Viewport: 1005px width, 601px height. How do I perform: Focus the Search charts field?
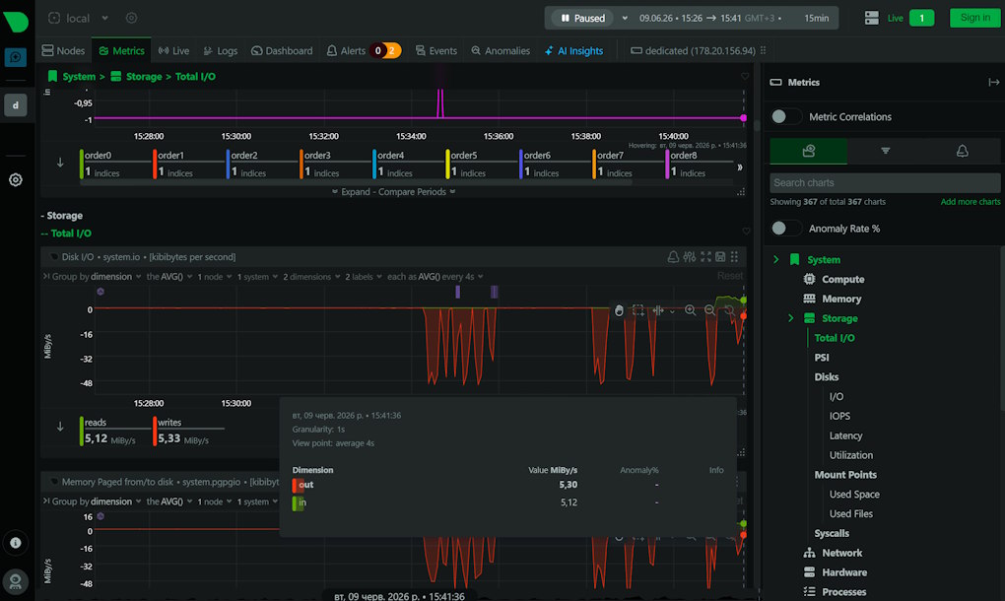click(885, 182)
